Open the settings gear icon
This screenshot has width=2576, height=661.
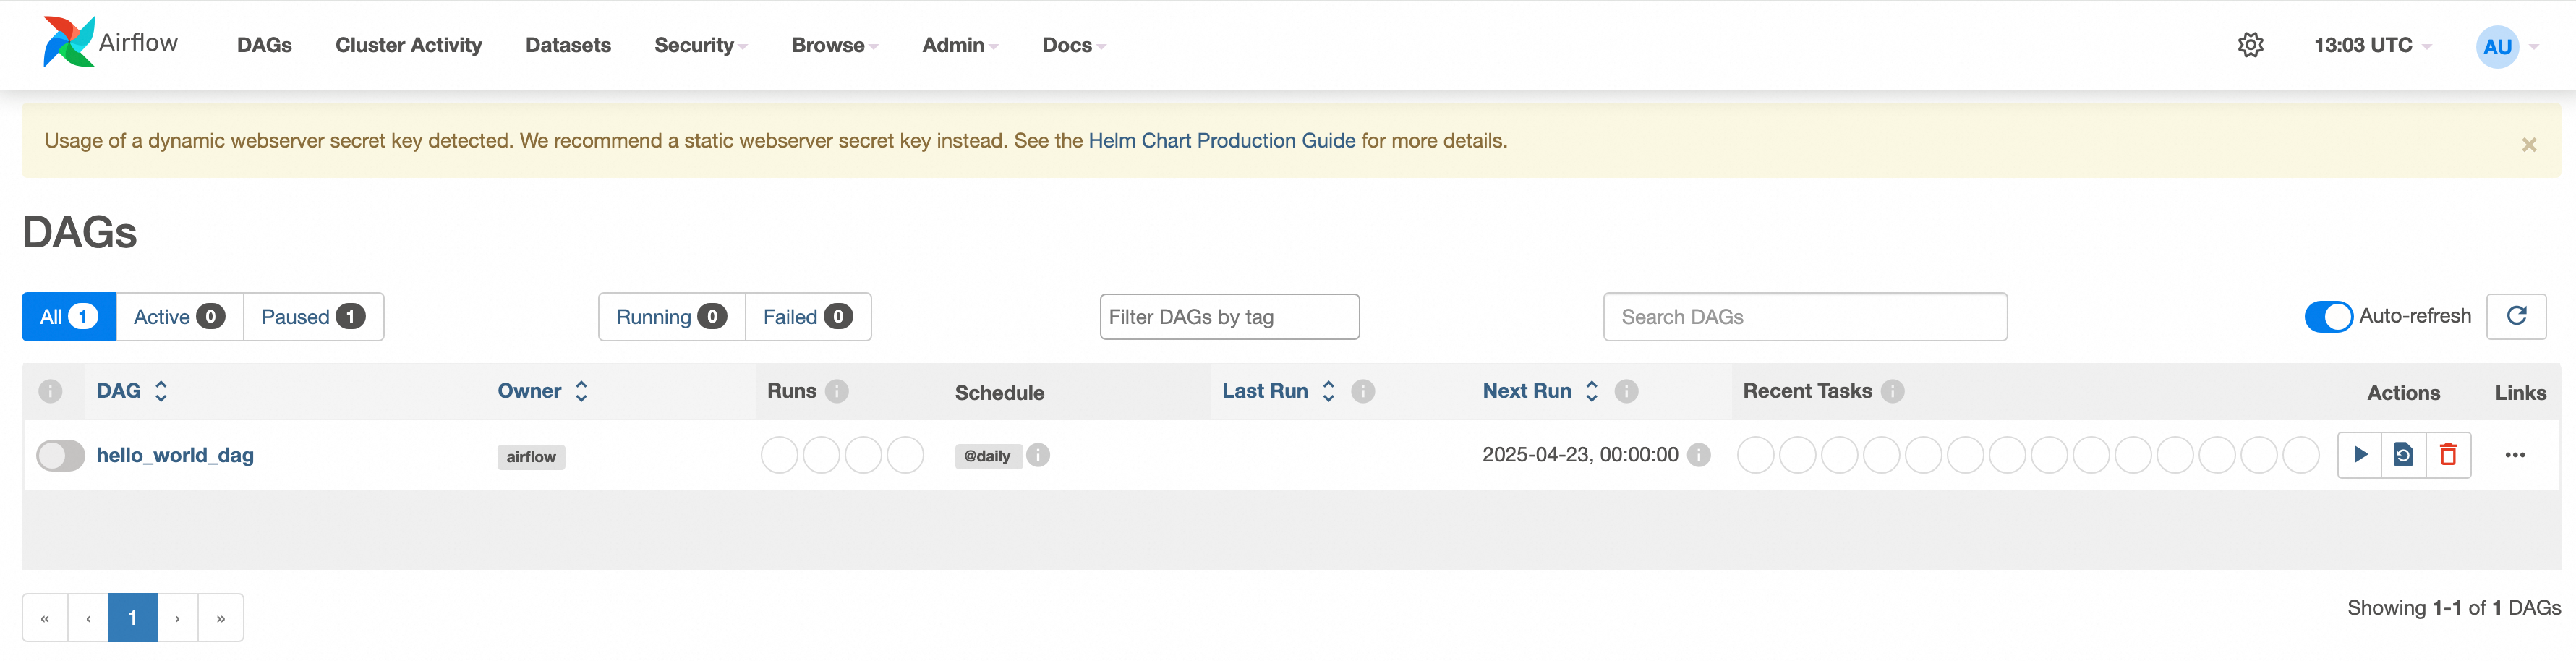[2250, 45]
